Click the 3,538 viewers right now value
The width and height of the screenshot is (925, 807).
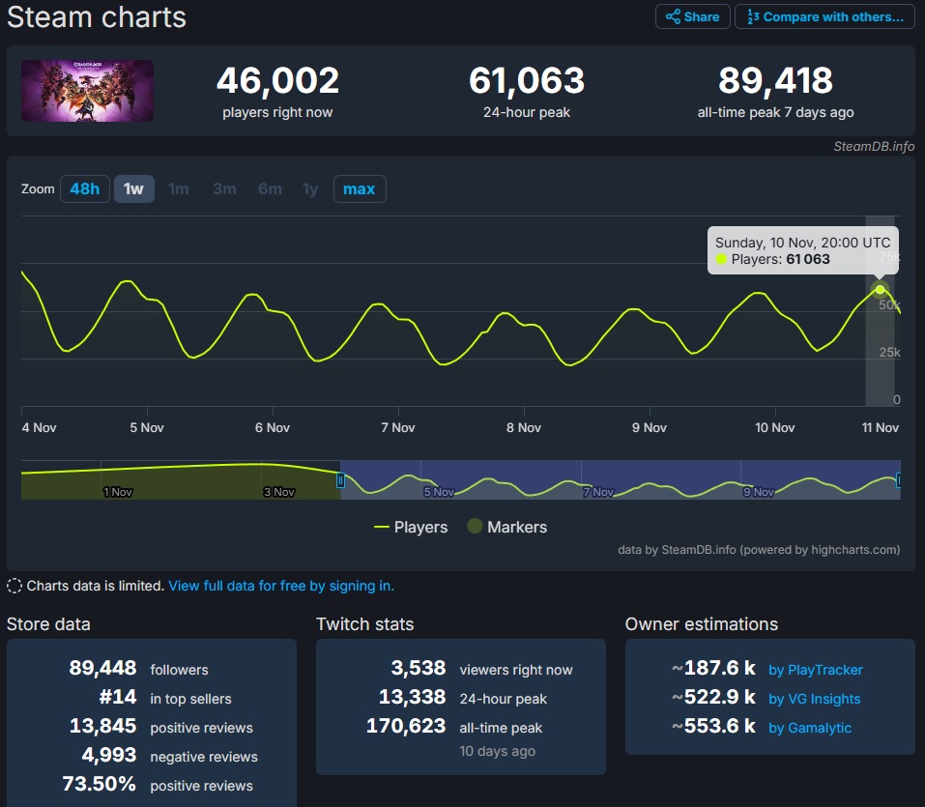coord(419,668)
